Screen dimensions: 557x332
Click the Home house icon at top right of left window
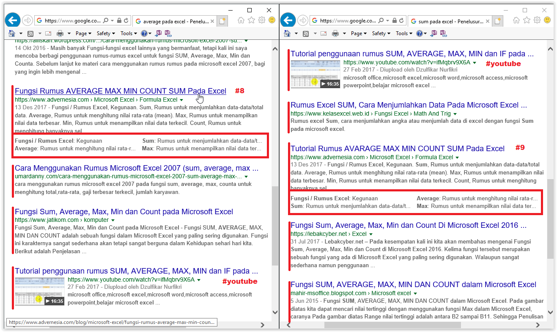(x=241, y=20)
